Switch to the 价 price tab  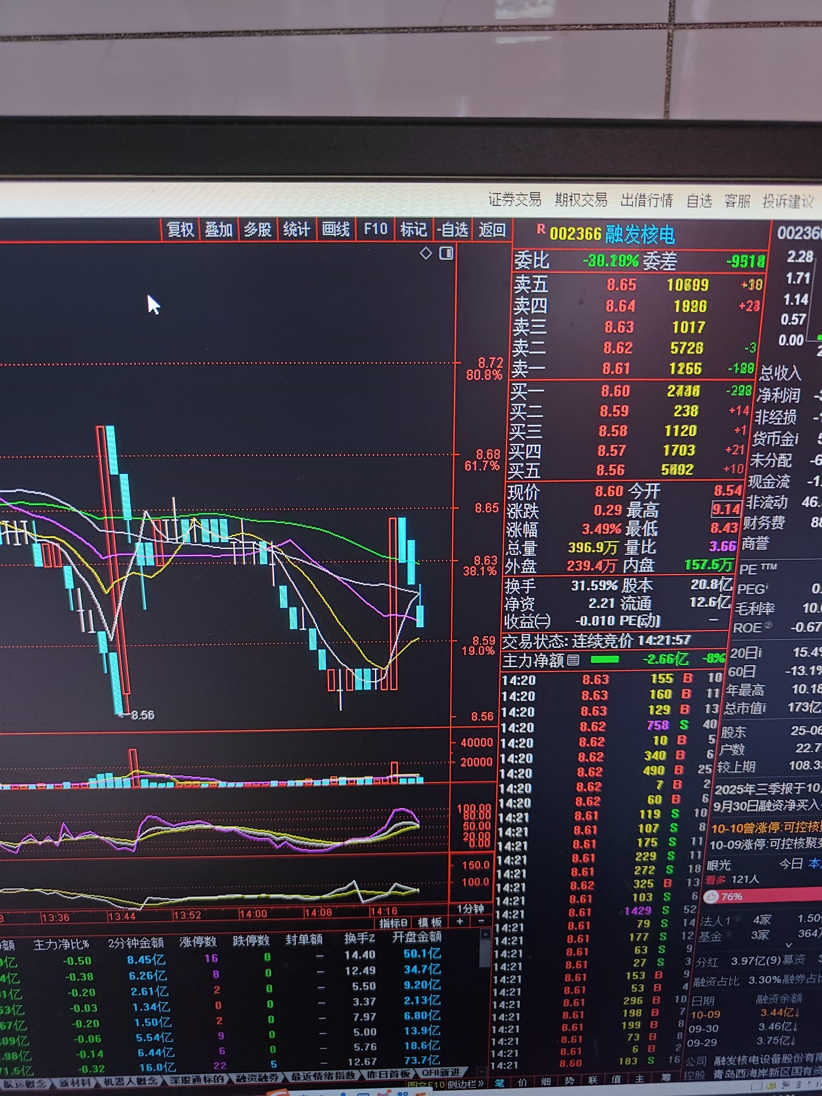pos(522,1083)
